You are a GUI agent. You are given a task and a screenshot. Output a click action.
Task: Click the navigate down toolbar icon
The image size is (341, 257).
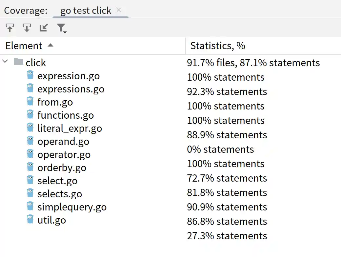(27, 28)
